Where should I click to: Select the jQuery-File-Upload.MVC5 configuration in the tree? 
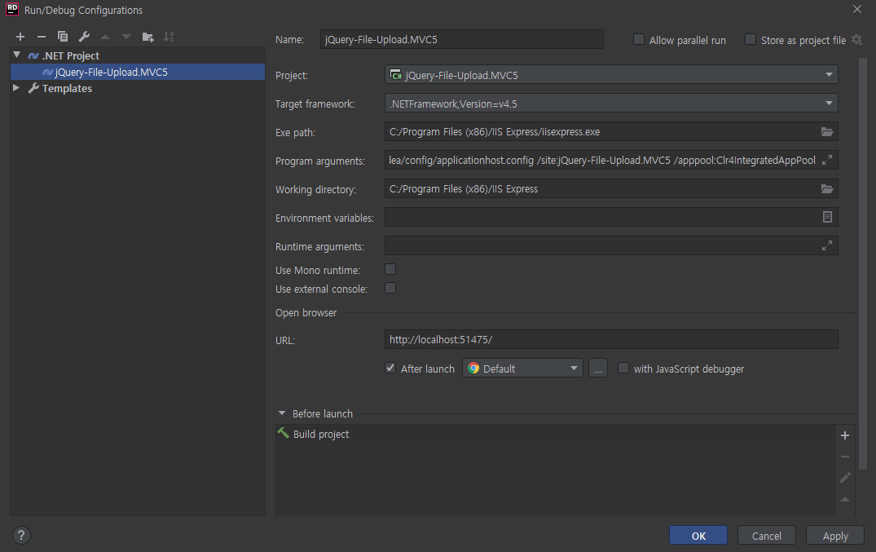pyautogui.click(x=138, y=72)
